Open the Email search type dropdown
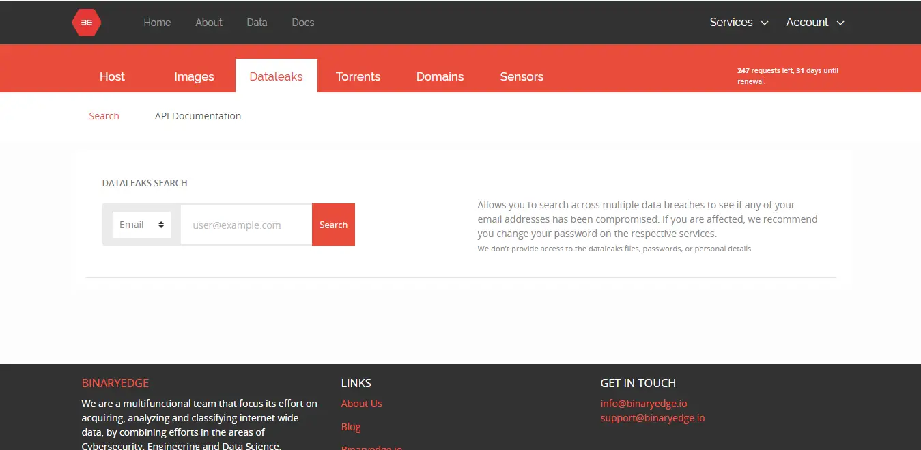 (141, 225)
